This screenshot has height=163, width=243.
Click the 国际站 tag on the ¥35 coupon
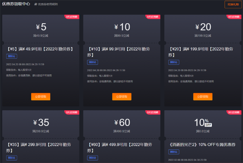[11, 158]
